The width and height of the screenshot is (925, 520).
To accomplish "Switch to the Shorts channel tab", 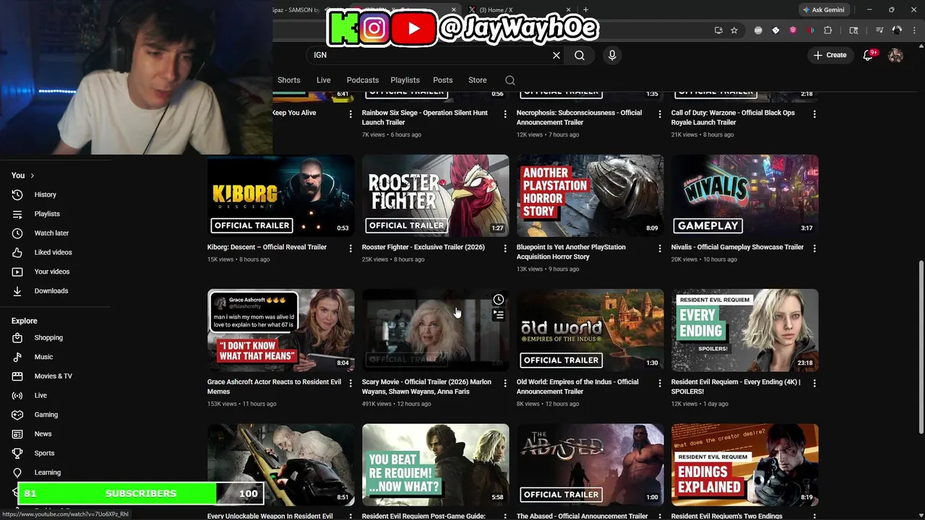I will 289,80.
